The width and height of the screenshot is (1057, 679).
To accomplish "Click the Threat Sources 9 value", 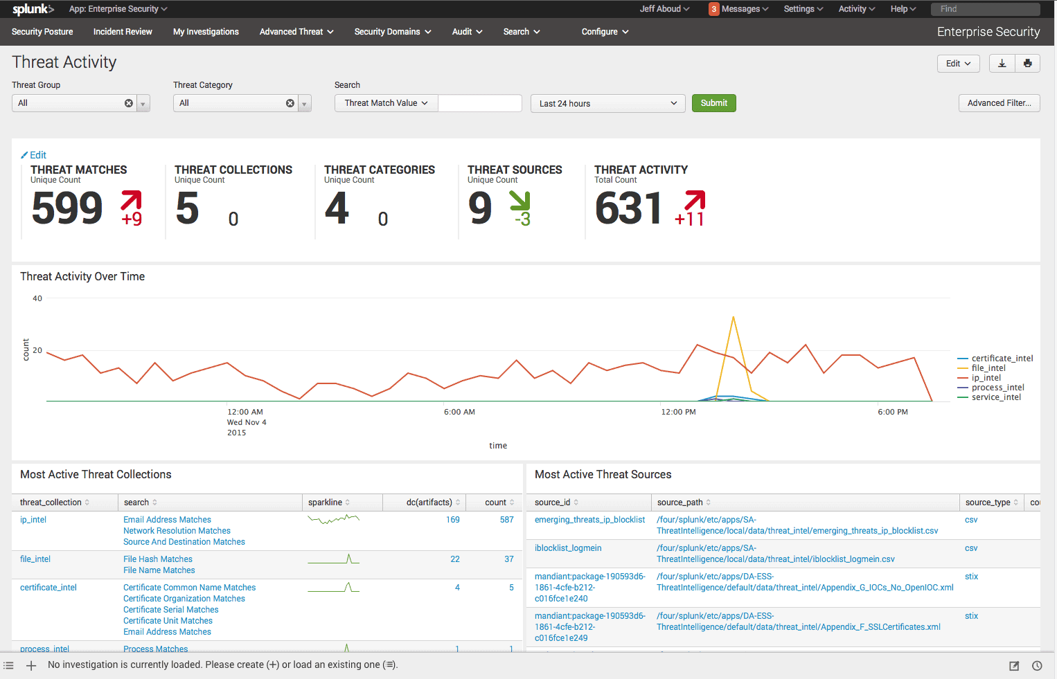I will (480, 208).
